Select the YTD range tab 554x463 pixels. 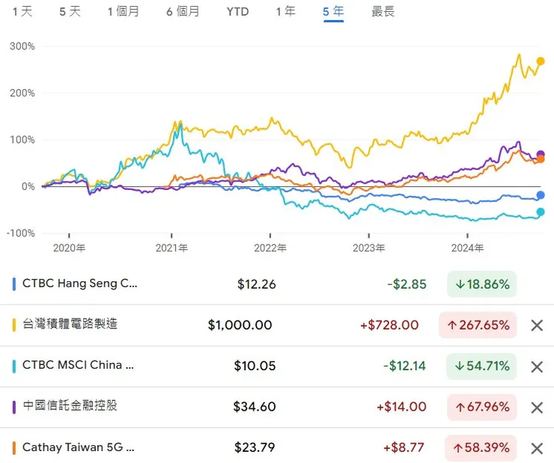pos(238,12)
